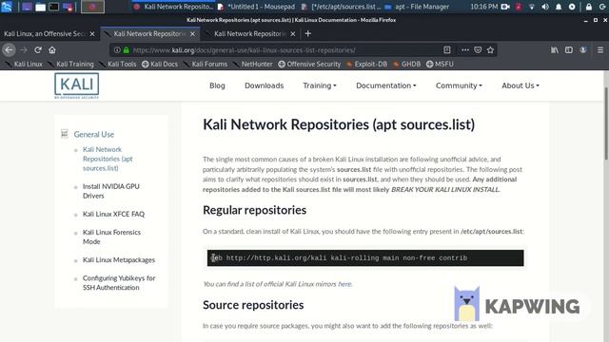The image size is (609, 342).
Task: Click the General Use sidebar heading
Action: pos(94,134)
